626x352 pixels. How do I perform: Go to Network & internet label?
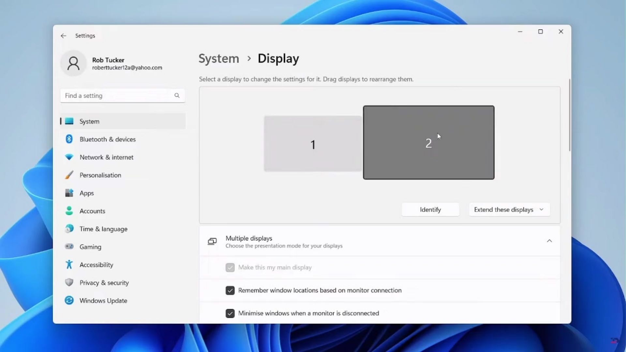click(x=106, y=157)
